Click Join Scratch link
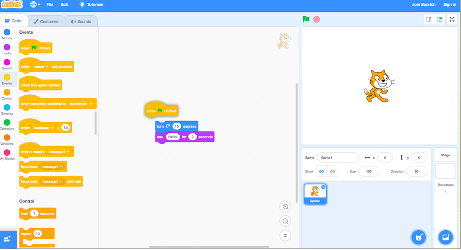The height and width of the screenshot is (250, 461). point(423,4)
